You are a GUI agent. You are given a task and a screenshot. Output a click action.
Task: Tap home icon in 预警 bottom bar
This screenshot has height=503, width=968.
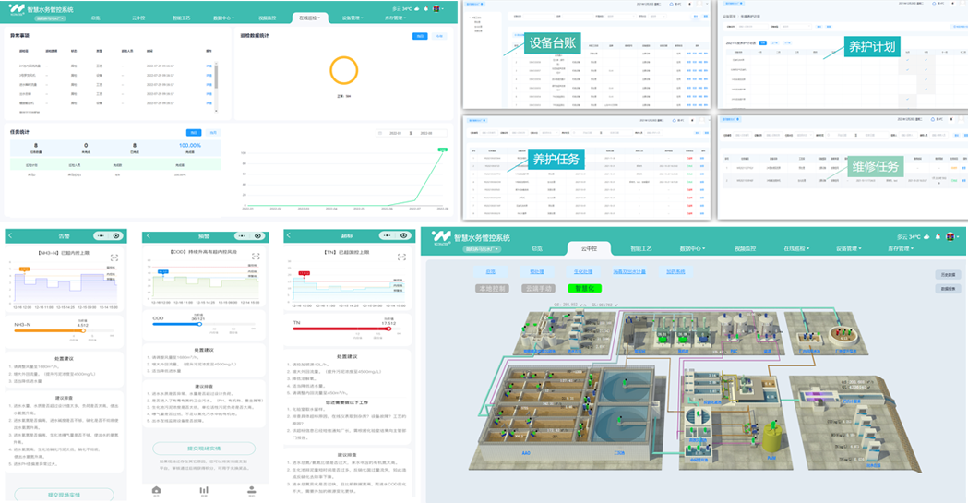point(157,490)
